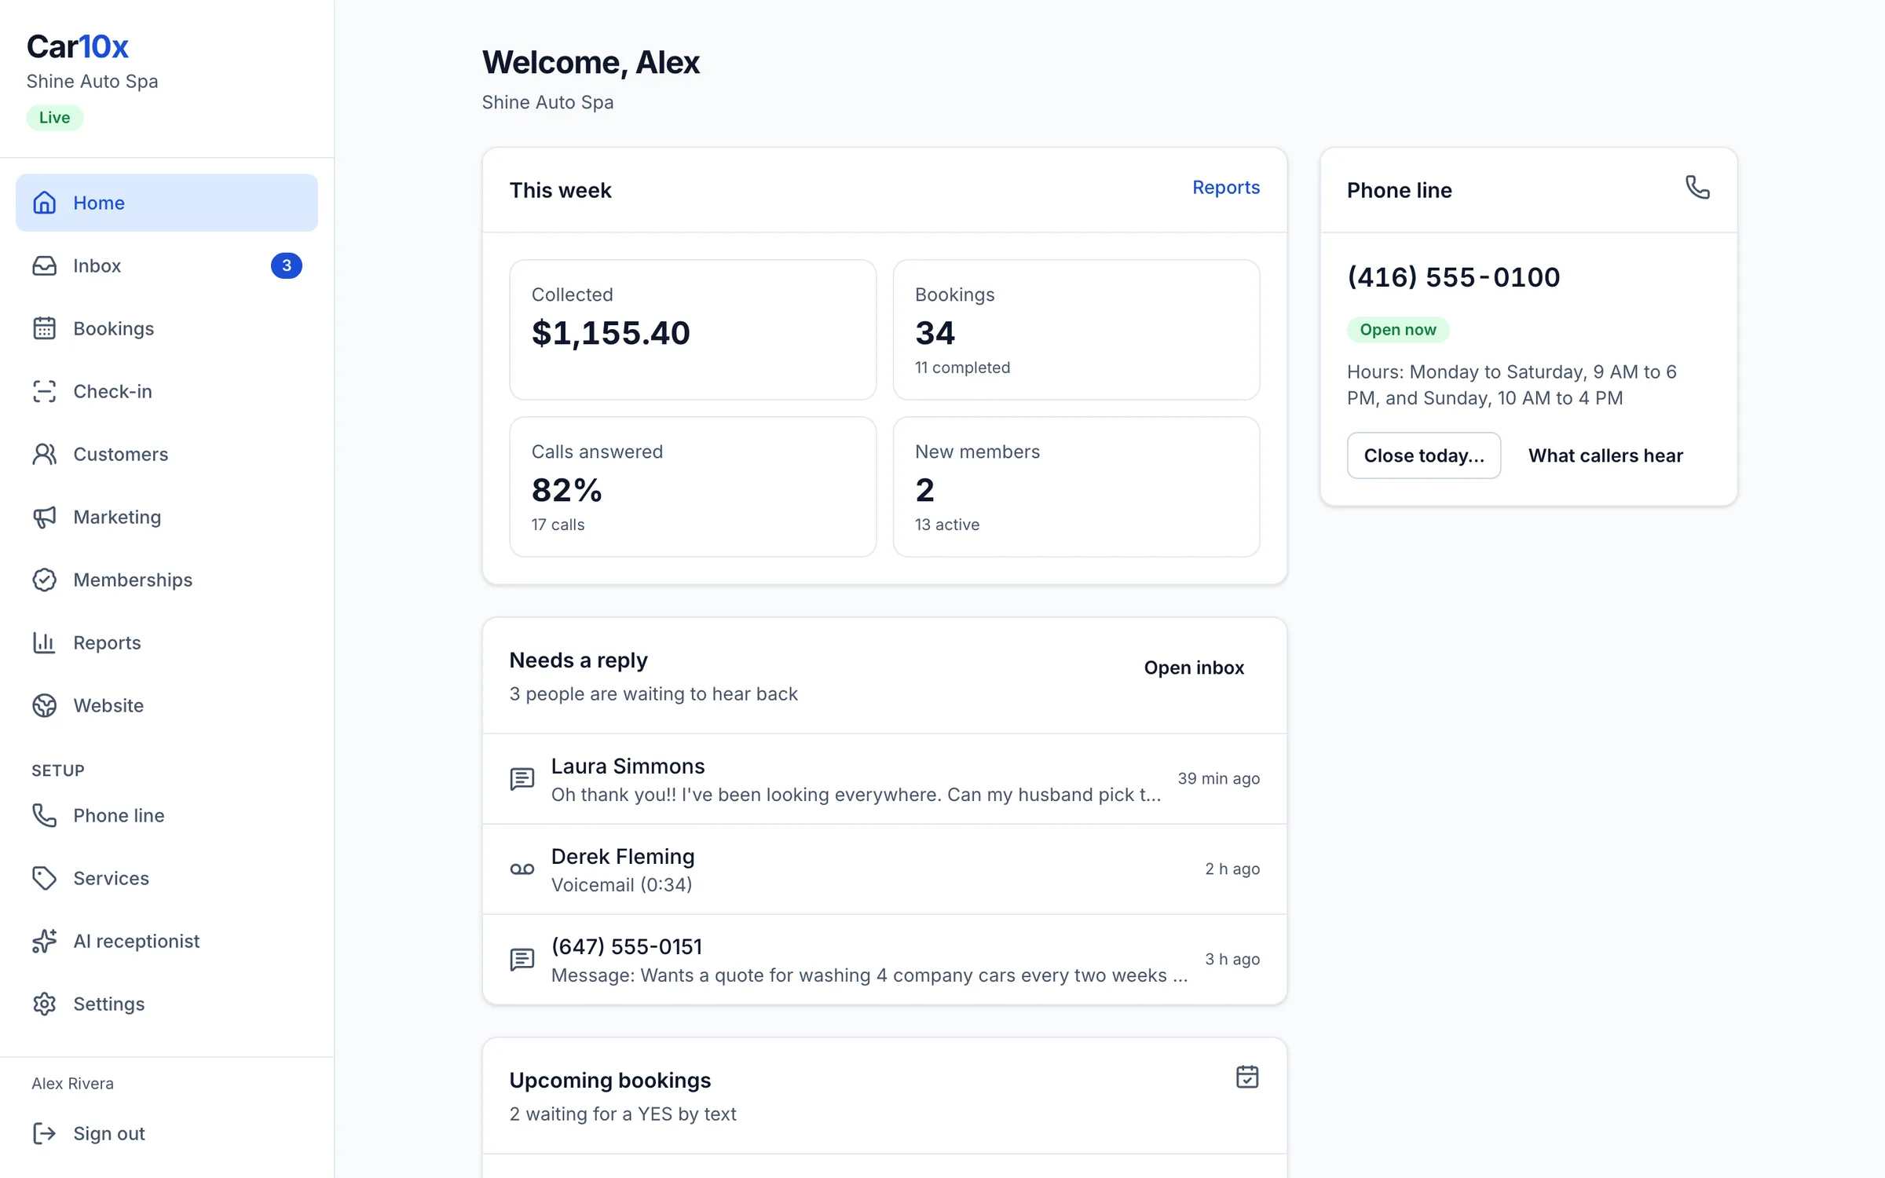Screen dimensions: 1885x1178
Task: Open Marketing from the sidebar
Action: tap(167, 517)
